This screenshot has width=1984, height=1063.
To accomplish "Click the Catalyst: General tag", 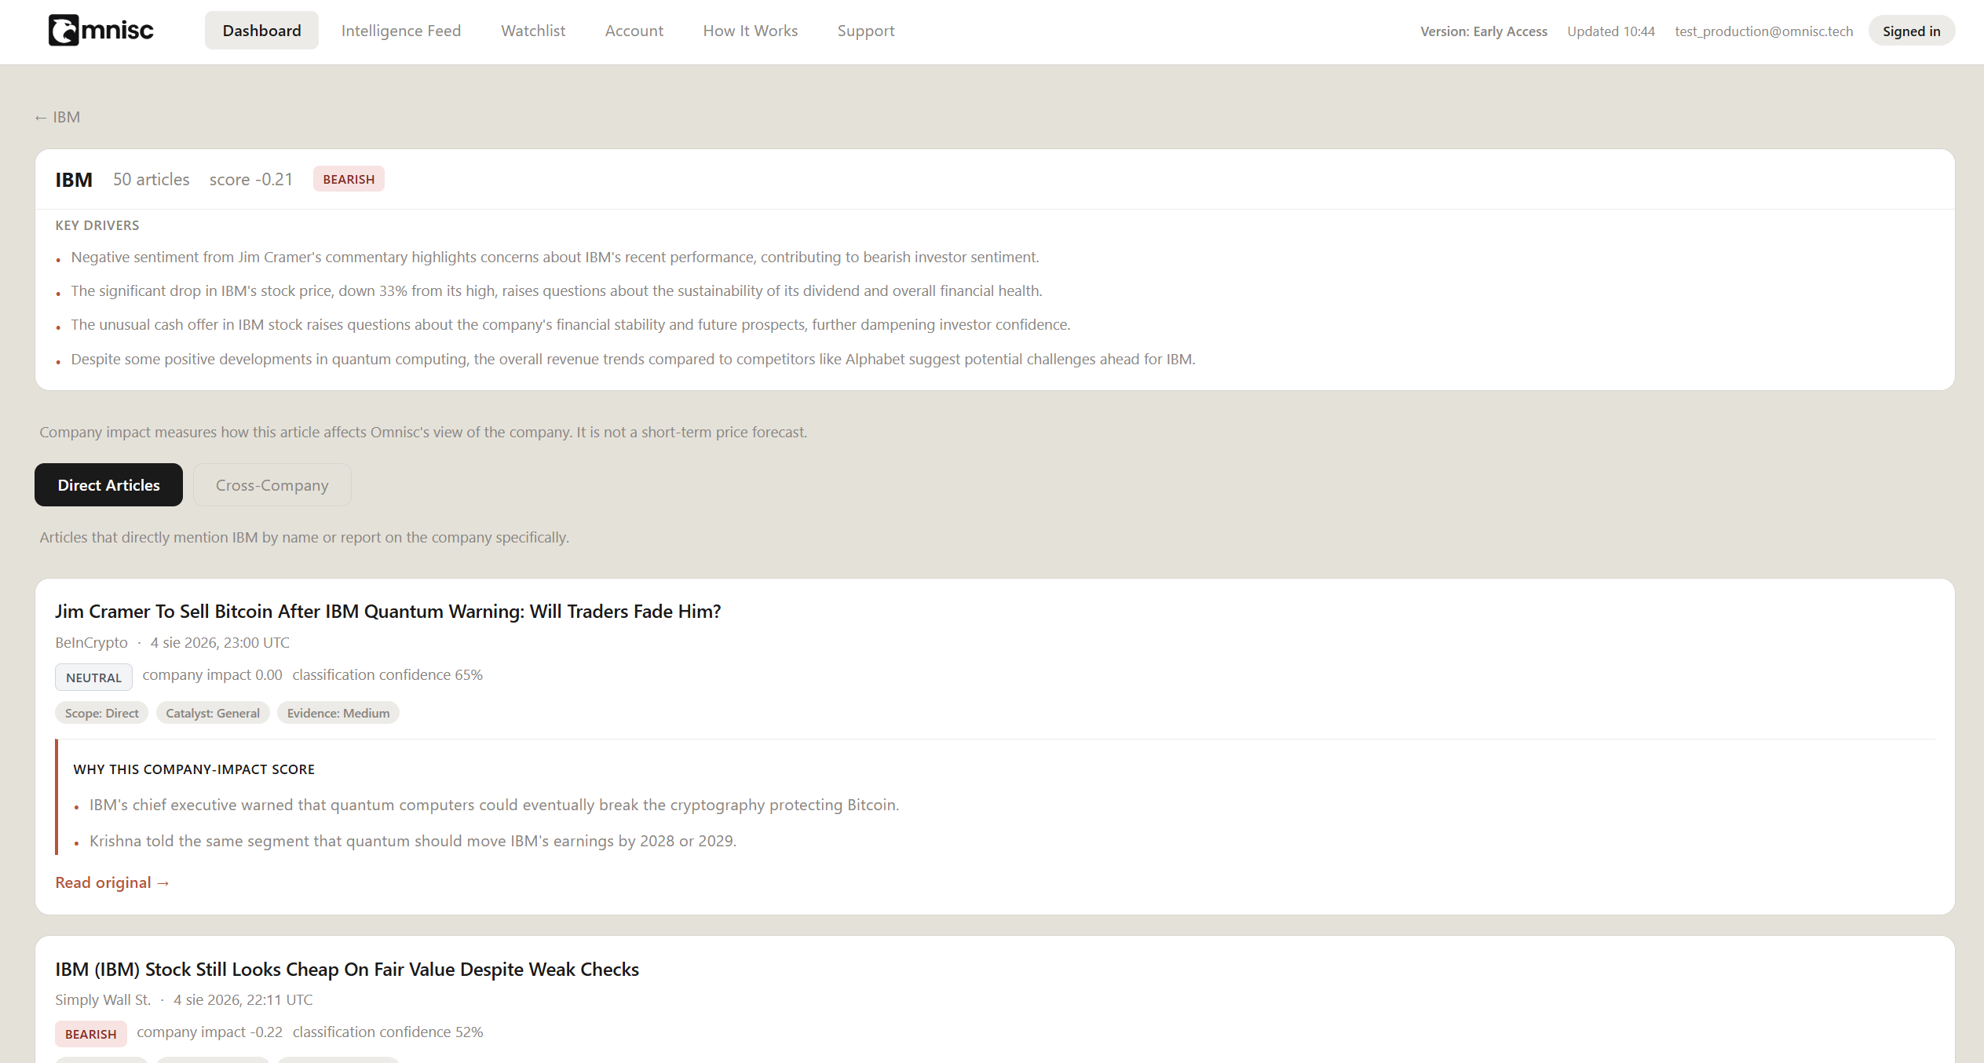I will 213,713.
